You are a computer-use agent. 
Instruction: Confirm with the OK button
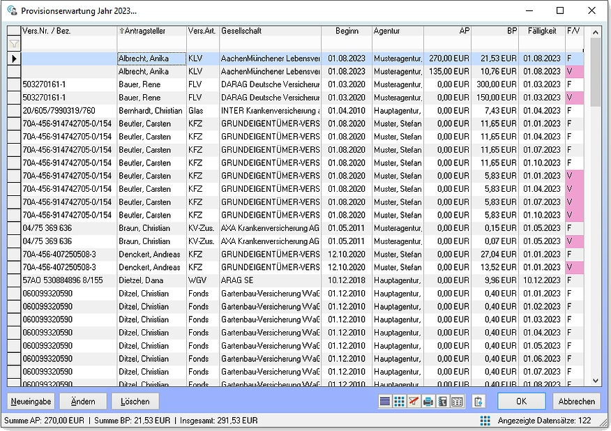(522, 402)
